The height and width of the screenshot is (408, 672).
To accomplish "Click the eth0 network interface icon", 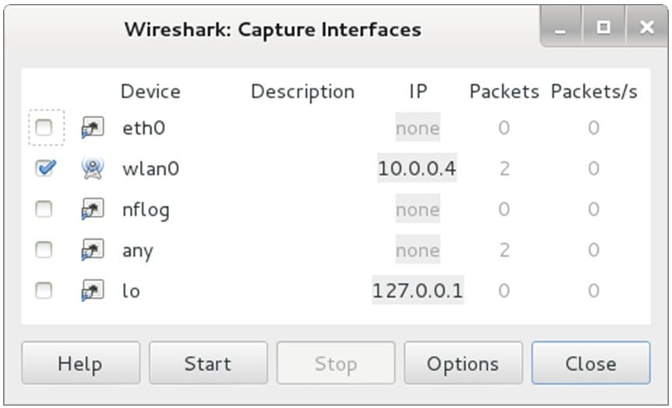I will [x=93, y=128].
